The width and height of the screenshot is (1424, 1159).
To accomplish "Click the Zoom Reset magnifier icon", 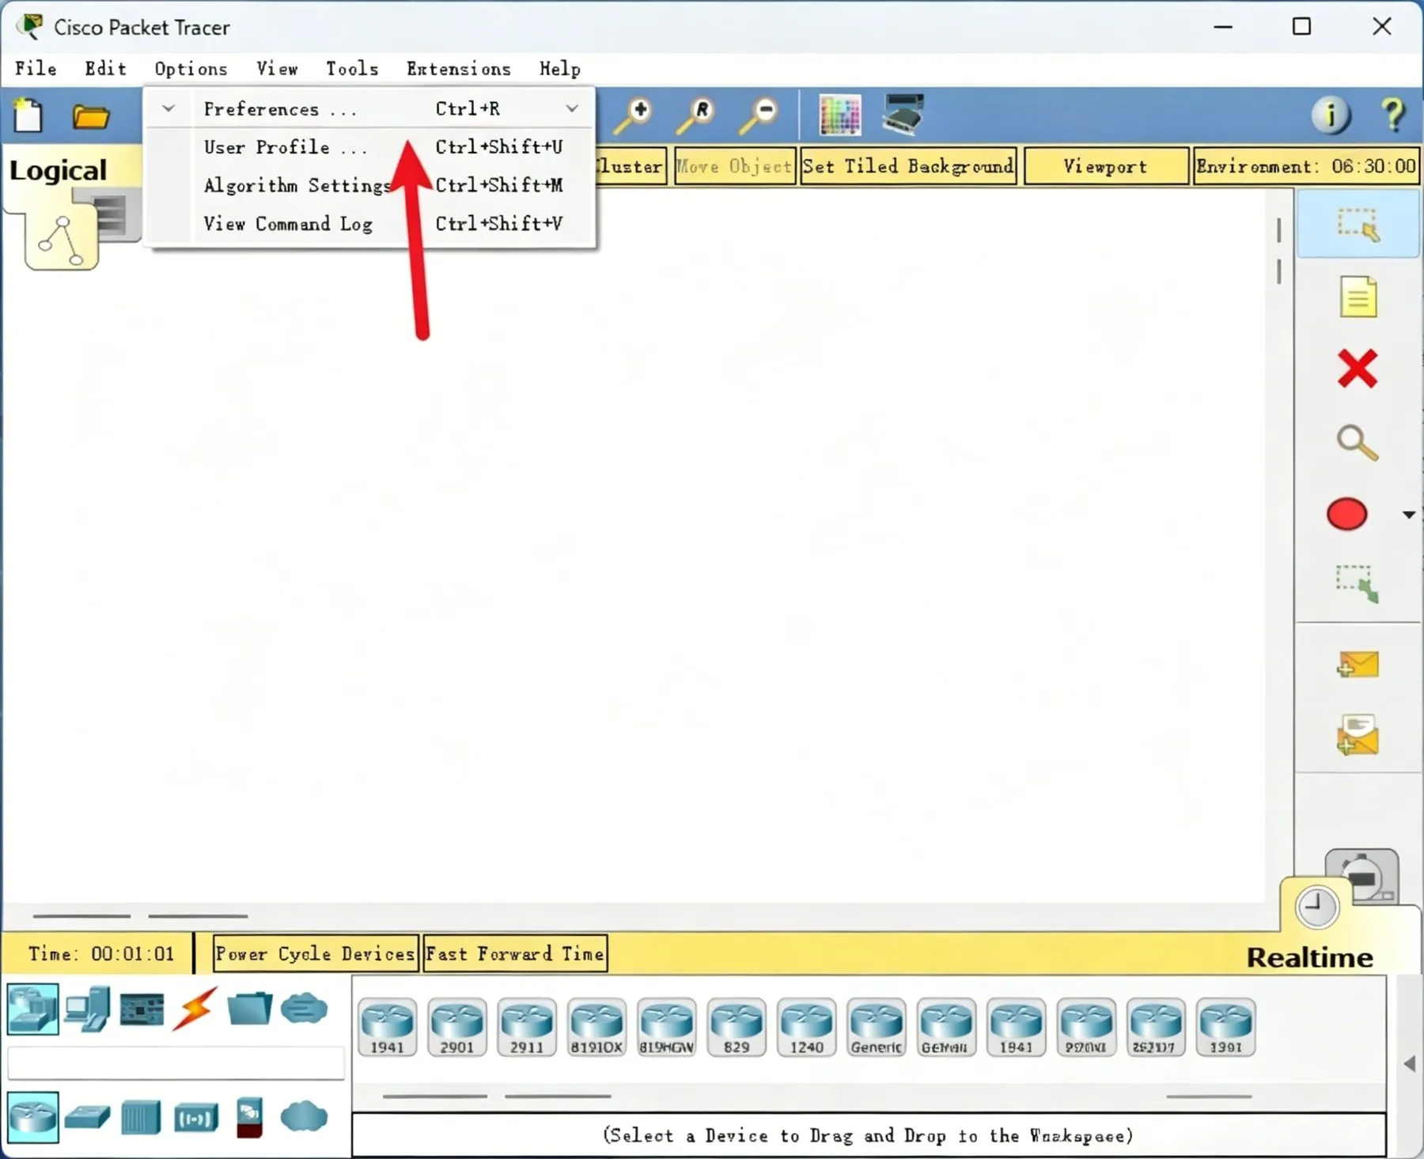I will pyautogui.click(x=696, y=116).
